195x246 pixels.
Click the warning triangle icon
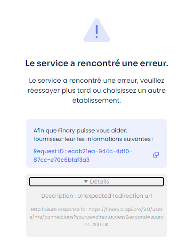[x=97, y=30]
